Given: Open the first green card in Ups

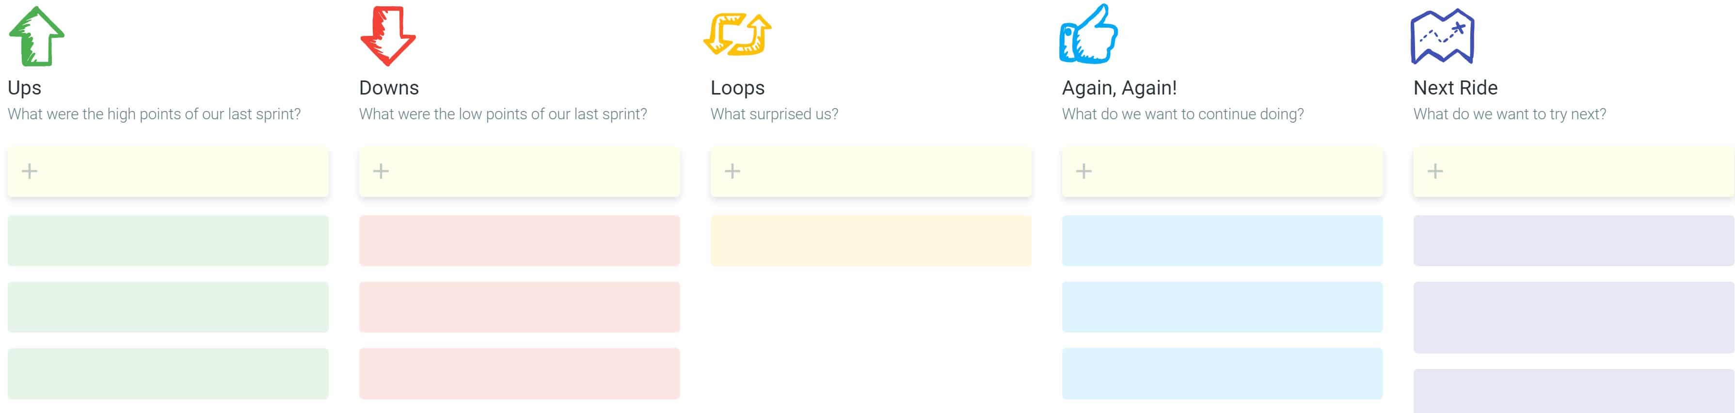Looking at the screenshot, I should 168,240.
